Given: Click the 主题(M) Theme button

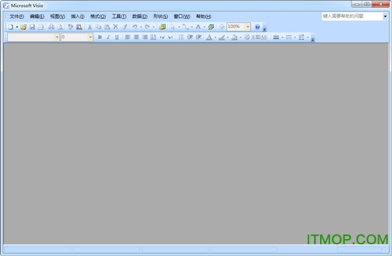Looking at the screenshot, I should 256,37.
